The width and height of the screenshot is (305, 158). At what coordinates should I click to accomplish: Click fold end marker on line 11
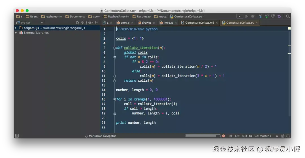tap(115, 76)
